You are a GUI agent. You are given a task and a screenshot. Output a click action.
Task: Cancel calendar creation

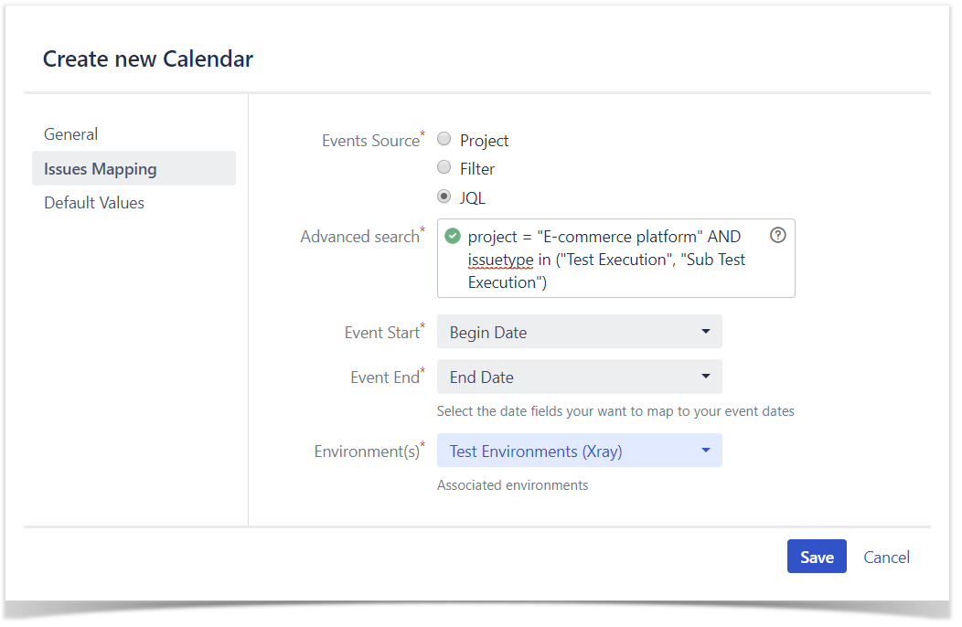tap(886, 557)
